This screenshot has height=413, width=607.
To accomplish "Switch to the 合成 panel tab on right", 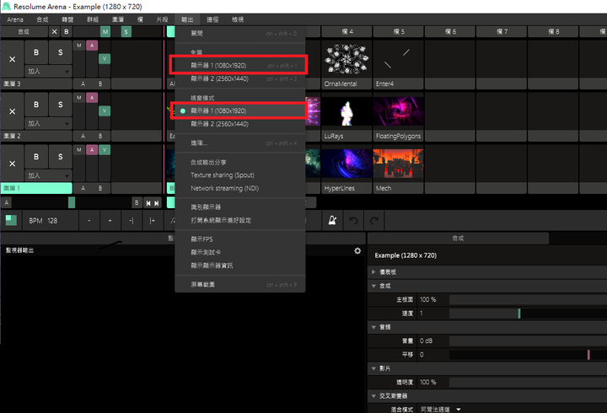I will point(458,239).
